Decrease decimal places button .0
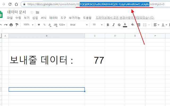170x106 pixels. point(50,25)
